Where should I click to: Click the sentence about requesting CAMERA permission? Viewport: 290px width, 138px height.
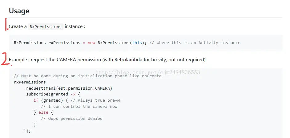(x=107, y=60)
